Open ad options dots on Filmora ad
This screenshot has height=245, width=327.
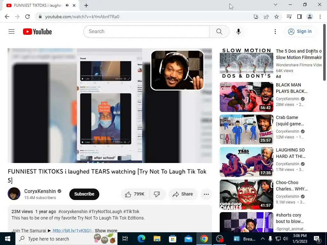coord(312,52)
